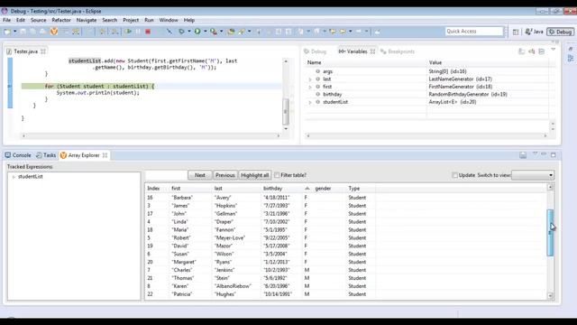The height and width of the screenshot is (325, 577).
Task: Minimize the Array Explorer panel
Action: tap(544, 154)
